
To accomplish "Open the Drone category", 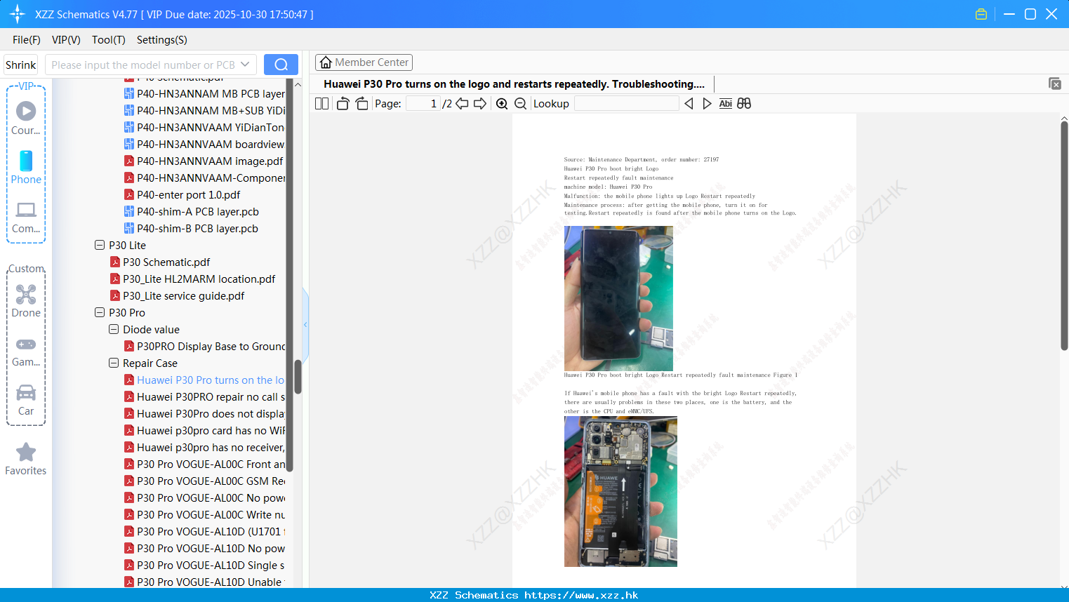I will click(x=26, y=302).
